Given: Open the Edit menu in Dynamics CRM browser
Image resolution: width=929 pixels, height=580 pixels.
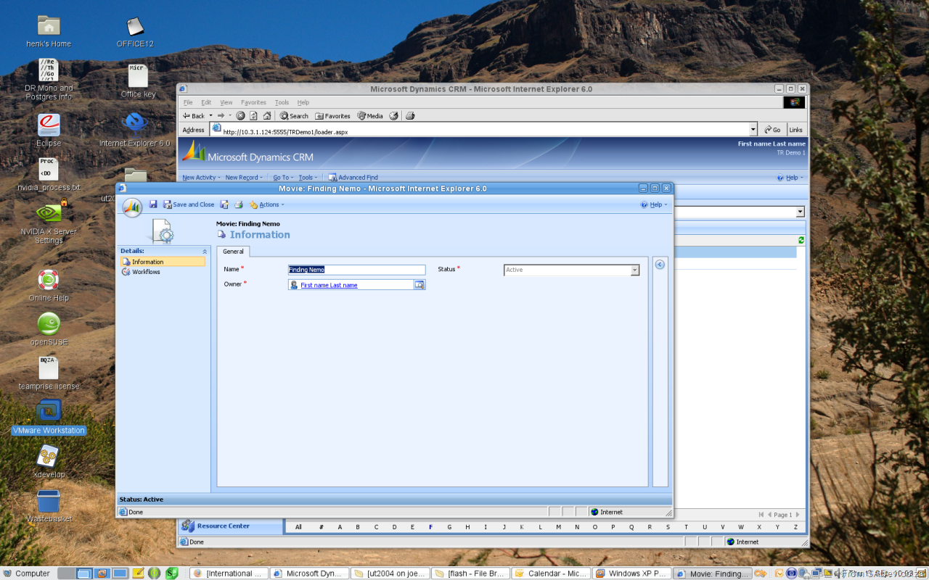Looking at the screenshot, I should pos(206,102).
